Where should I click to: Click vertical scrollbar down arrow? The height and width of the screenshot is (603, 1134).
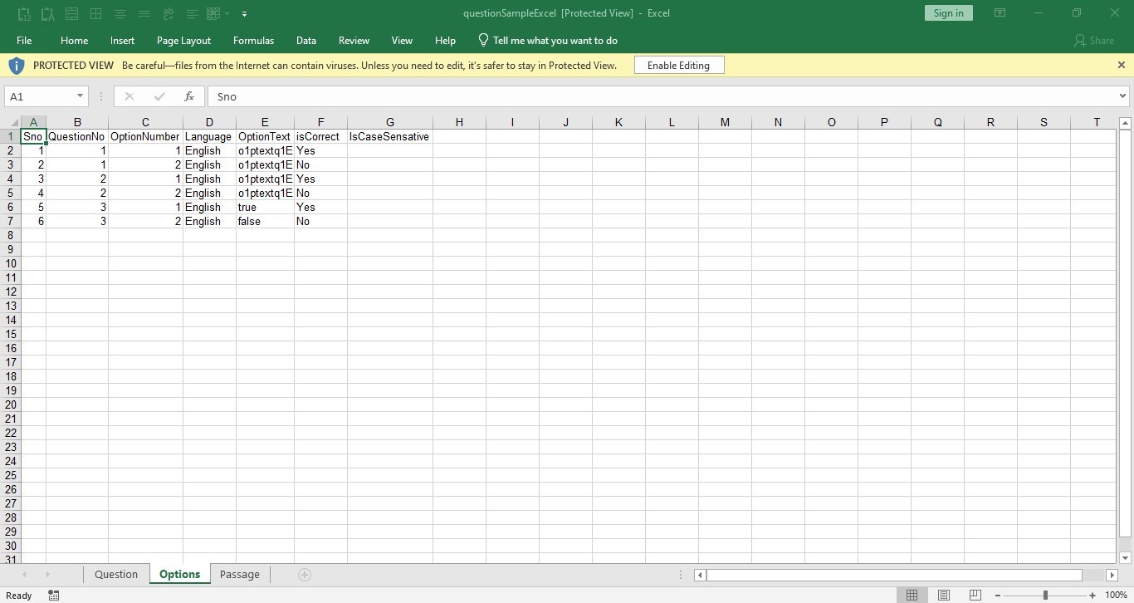1126,558
